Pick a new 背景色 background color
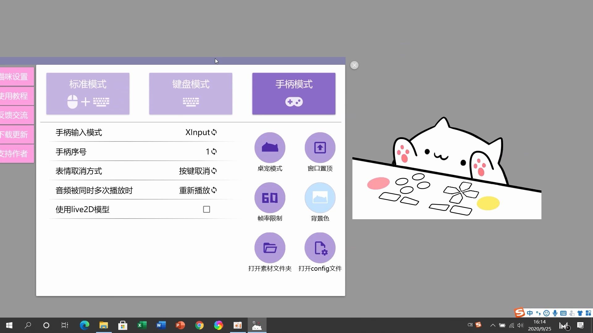The width and height of the screenshot is (593, 333). 320,198
